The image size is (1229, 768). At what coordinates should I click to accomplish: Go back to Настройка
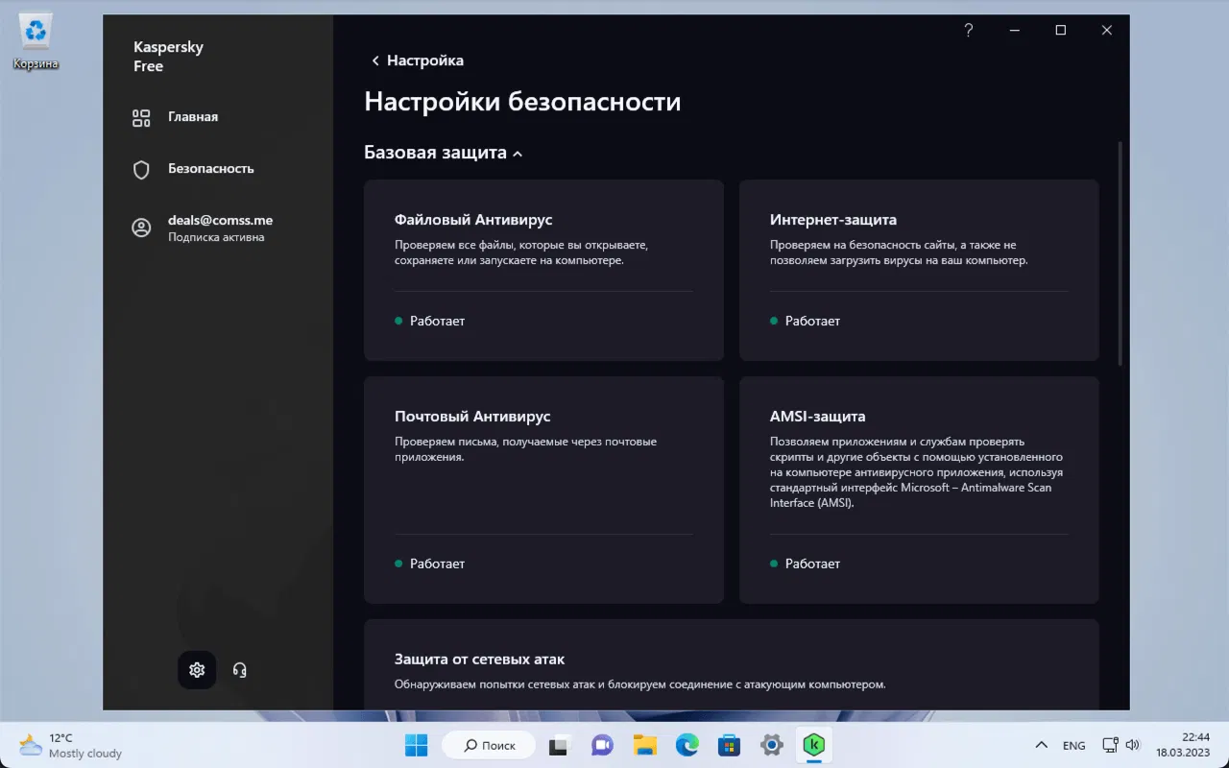(418, 60)
